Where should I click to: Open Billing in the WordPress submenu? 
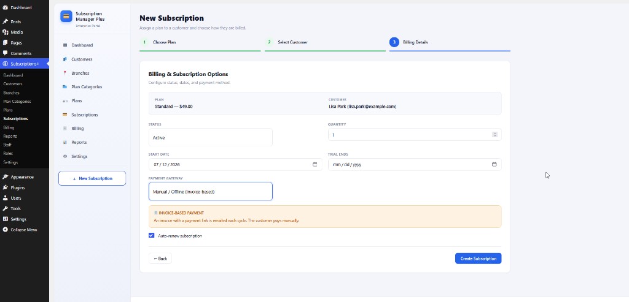9,127
